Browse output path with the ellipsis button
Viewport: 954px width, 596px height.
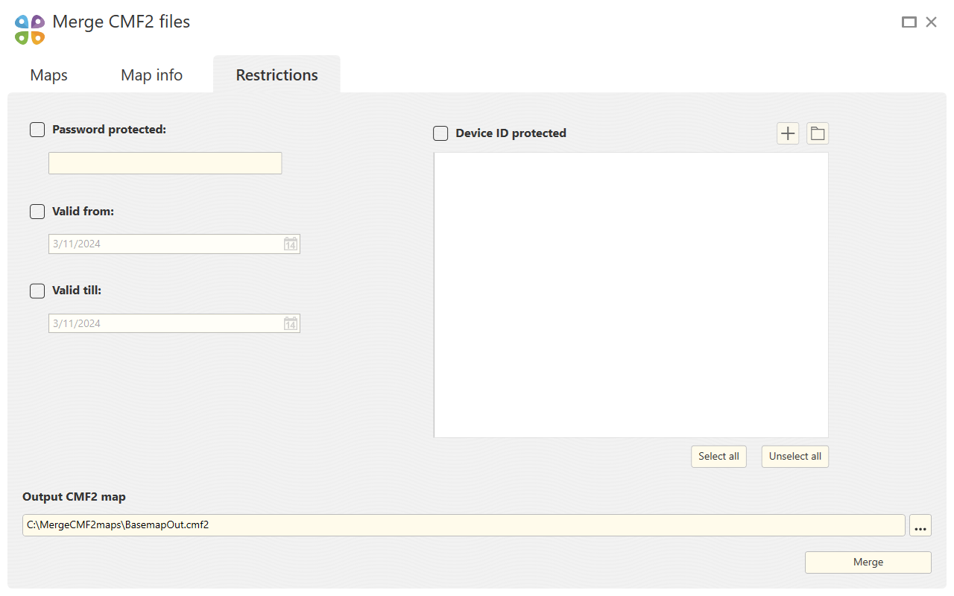[x=920, y=525]
